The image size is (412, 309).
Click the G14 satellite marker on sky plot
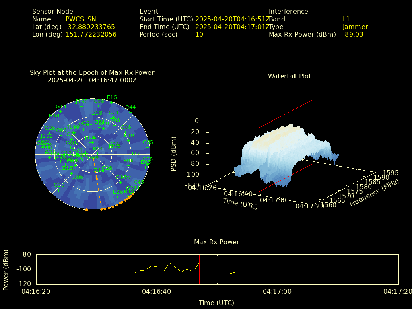(x=61, y=111)
